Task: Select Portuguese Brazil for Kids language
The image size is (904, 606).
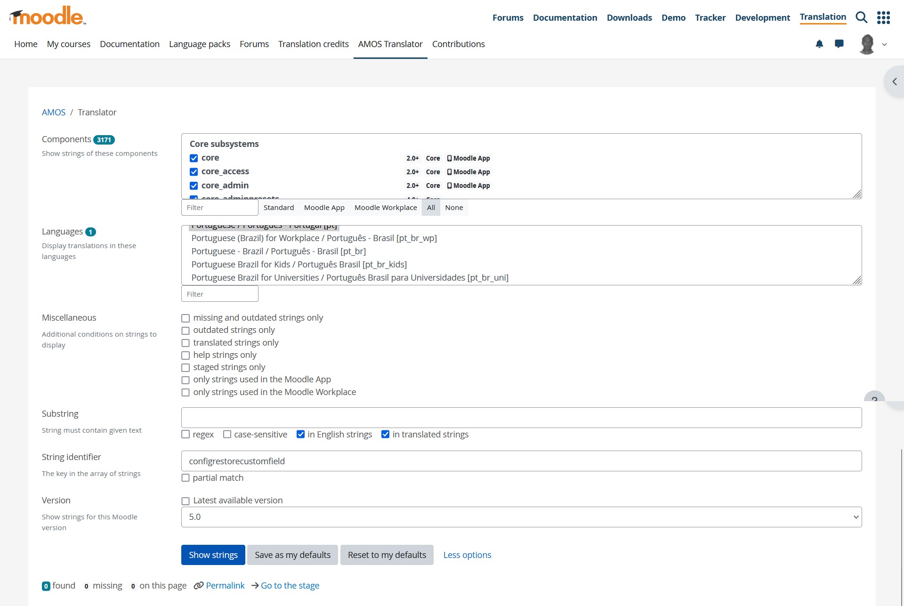Action: click(x=299, y=265)
